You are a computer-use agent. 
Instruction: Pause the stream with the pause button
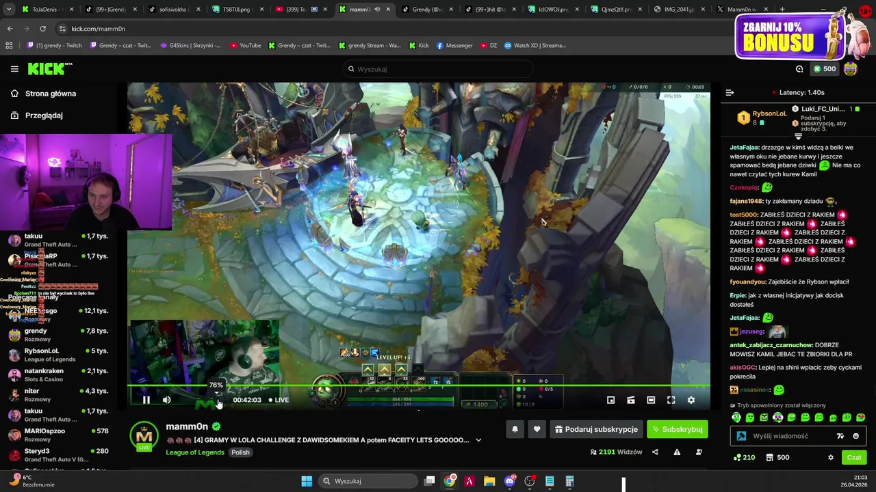(146, 400)
